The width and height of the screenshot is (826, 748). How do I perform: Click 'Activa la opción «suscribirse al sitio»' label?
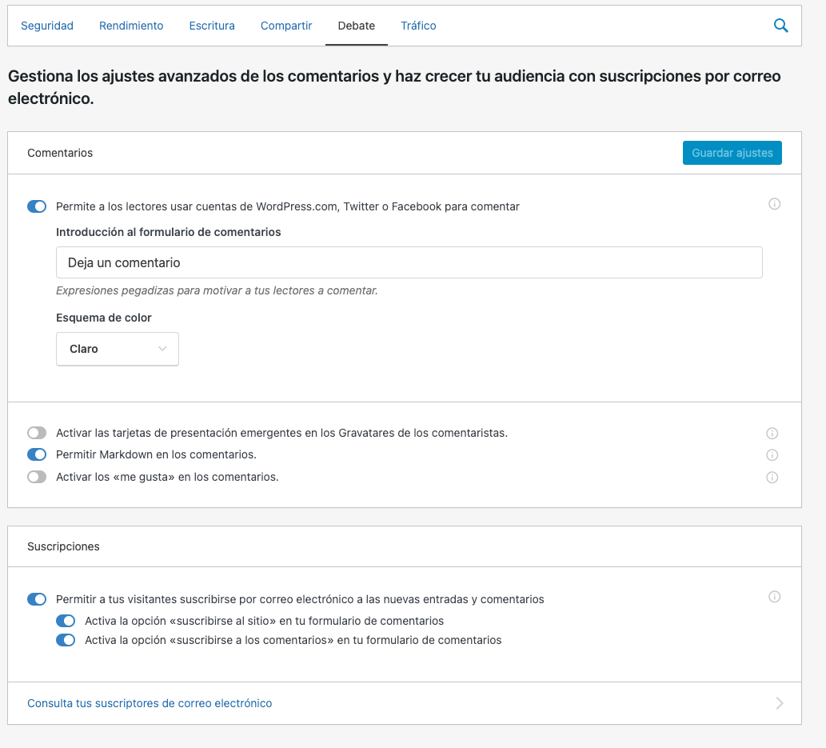pyautogui.click(x=265, y=621)
